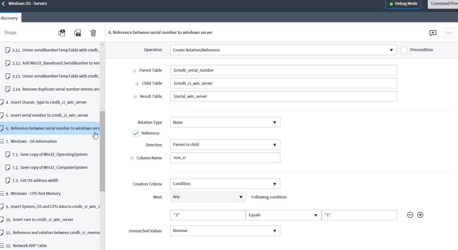Switch to the discovery tab
The width and height of the screenshot is (458, 250).
(10, 18)
